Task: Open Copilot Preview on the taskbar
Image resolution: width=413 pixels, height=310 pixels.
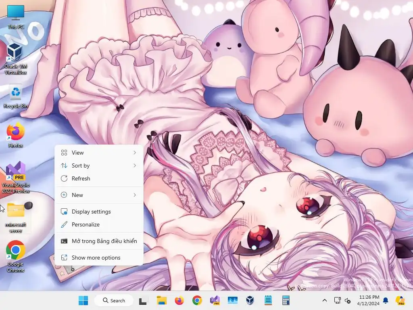Action: click(400, 300)
